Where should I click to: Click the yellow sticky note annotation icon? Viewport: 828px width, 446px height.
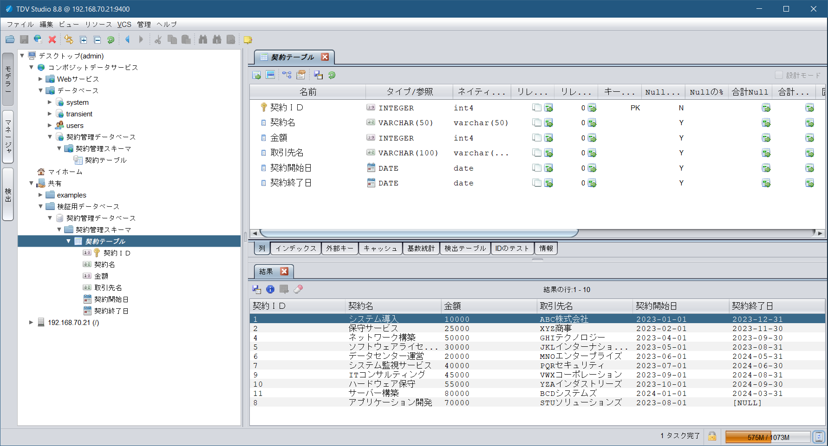(248, 40)
